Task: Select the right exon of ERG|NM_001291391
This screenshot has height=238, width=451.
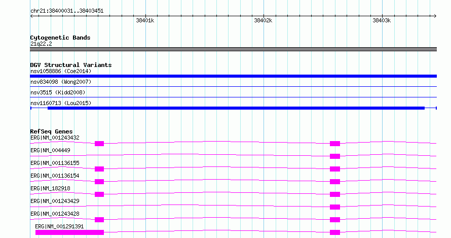Action: 335,232
